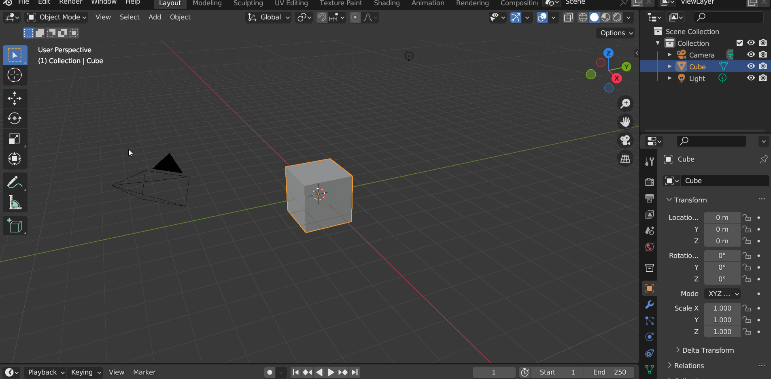Toggle X-ray mode
771x379 pixels.
click(x=568, y=17)
